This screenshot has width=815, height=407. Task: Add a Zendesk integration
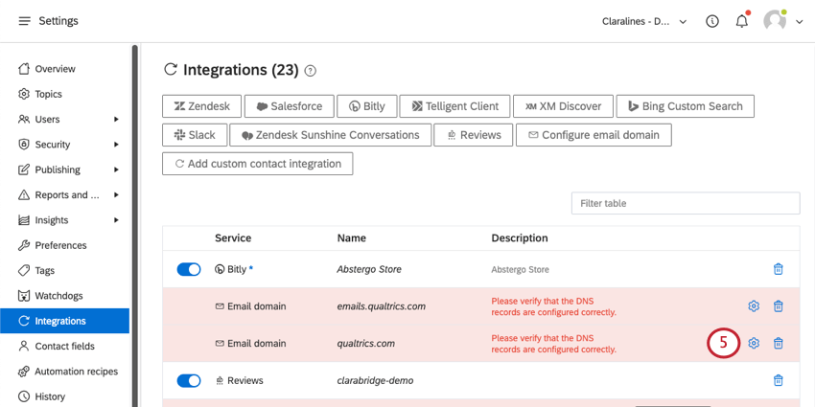(x=201, y=106)
